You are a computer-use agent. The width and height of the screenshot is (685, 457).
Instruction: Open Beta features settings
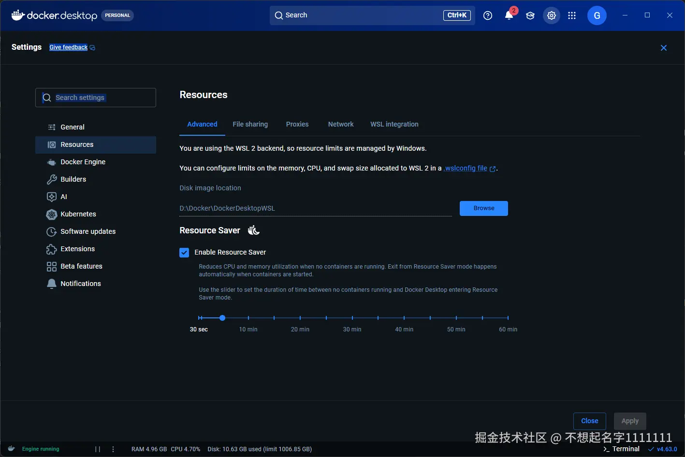click(x=96, y=266)
